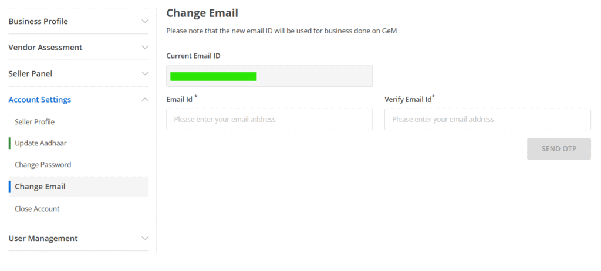601x271 pixels.
Task: Collapse Account Settings using its chevron
Action: point(145,100)
